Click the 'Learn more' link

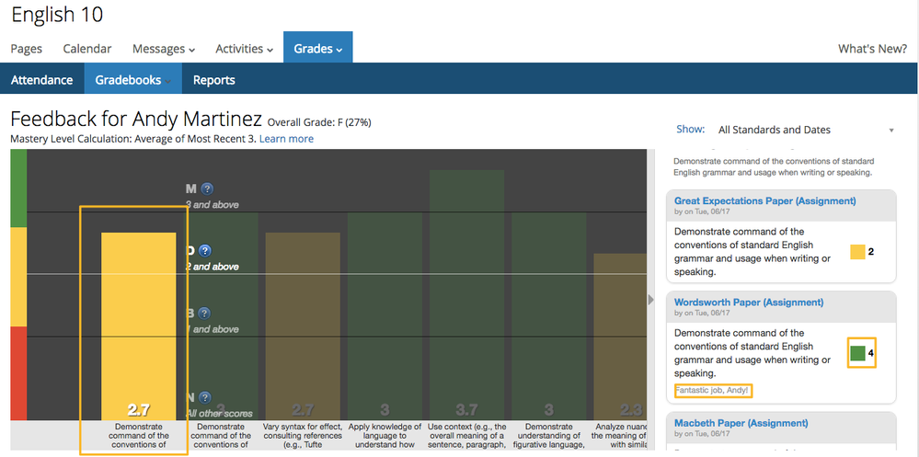(x=286, y=139)
